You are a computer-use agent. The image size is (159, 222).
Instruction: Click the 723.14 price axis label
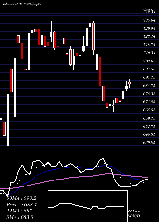point(149,37)
